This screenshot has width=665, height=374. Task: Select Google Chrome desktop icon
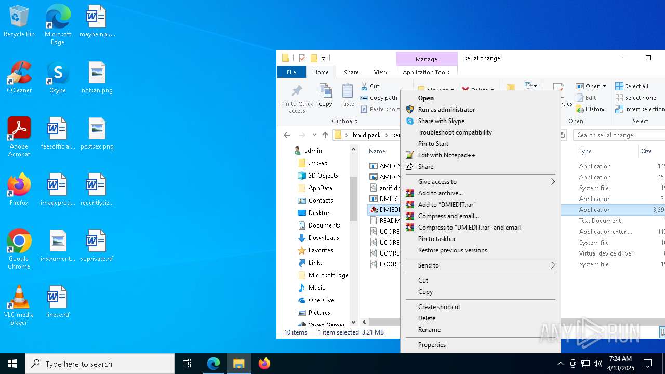pyautogui.click(x=19, y=249)
